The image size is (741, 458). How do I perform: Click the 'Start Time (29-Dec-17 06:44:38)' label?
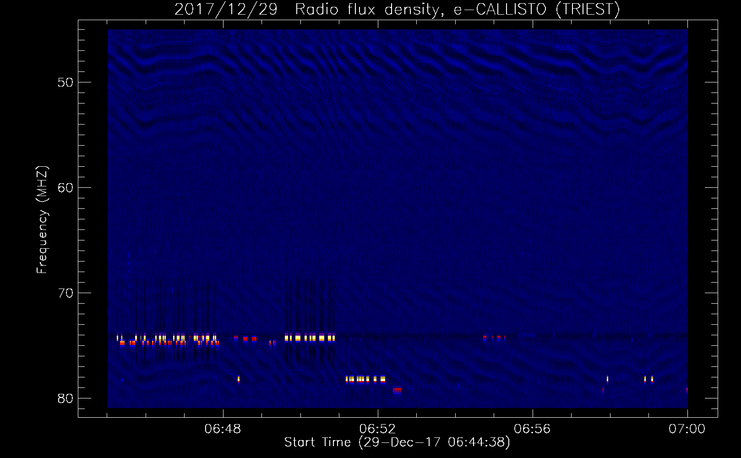click(x=397, y=442)
